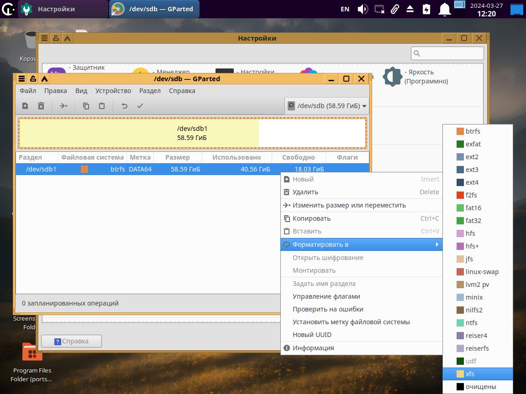Image resolution: width=526 pixels, height=394 pixels.
Task: Sort by the Размер column header
Action: click(178, 157)
